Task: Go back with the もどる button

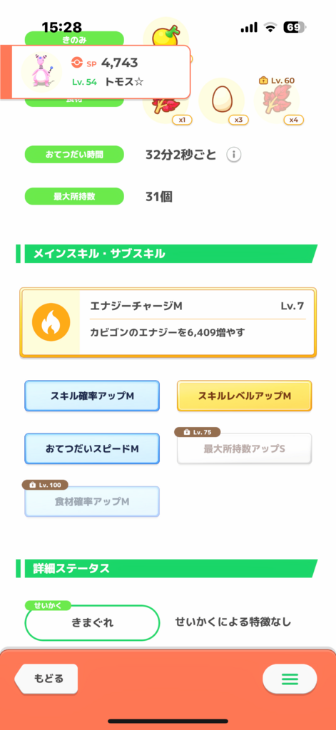Action: (x=46, y=679)
